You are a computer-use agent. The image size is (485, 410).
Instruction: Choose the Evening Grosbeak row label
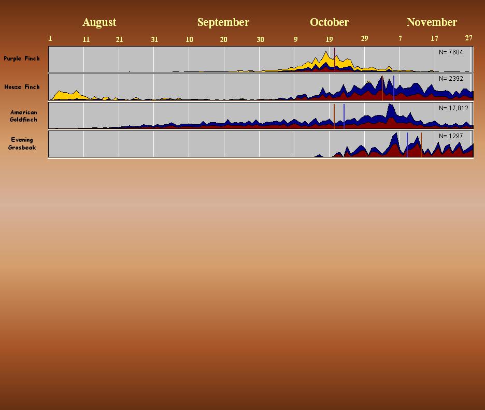pos(22,143)
